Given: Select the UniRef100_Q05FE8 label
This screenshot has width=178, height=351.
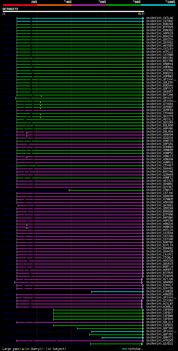Looking at the screenshot, I should point(160,110).
